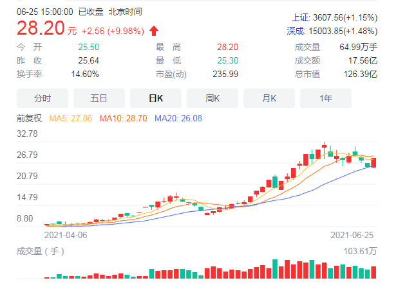Viewport: 396px width, 285px height.
Task: Click the last red volume bar
Action: click(373, 272)
